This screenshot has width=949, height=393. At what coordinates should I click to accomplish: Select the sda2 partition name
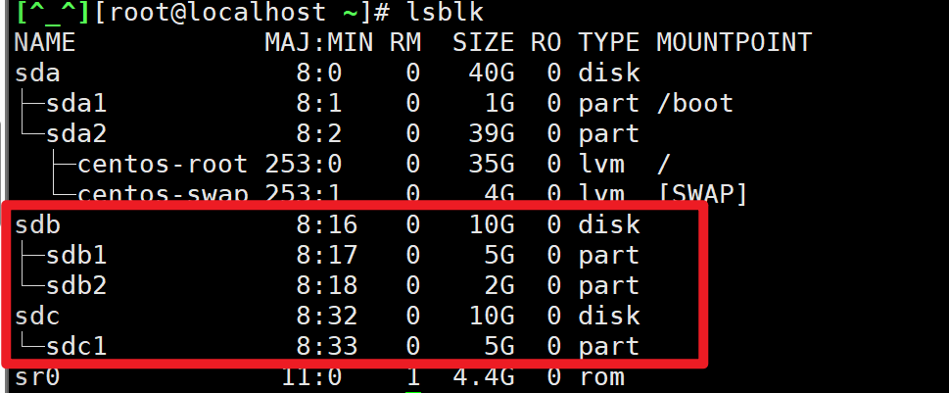point(75,134)
